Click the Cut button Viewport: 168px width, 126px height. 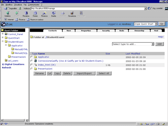pyautogui.click(x=49, y=73)
